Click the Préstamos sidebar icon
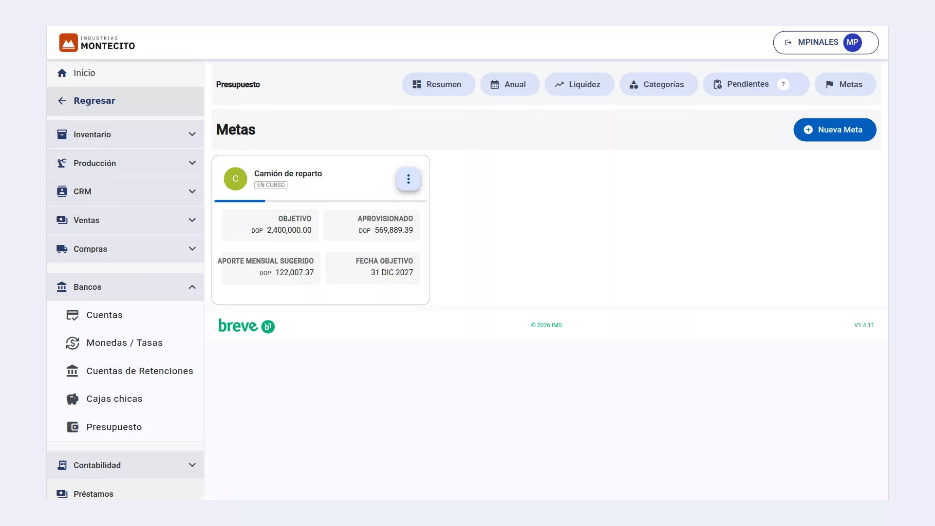Viewport: 935px width, 526px height. [x=62, y=493]
